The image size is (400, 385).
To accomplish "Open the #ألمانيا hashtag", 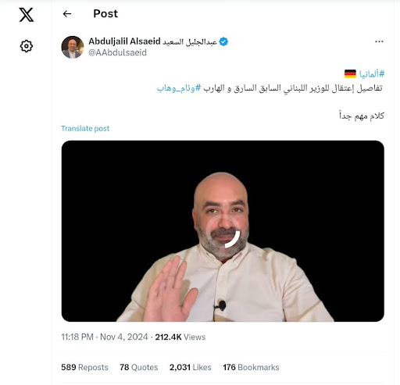I will coord(372,74).
